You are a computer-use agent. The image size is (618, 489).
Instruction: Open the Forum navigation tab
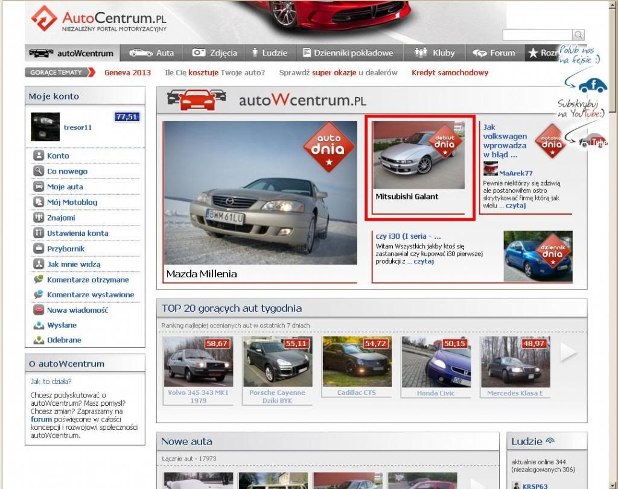(495, 52)
